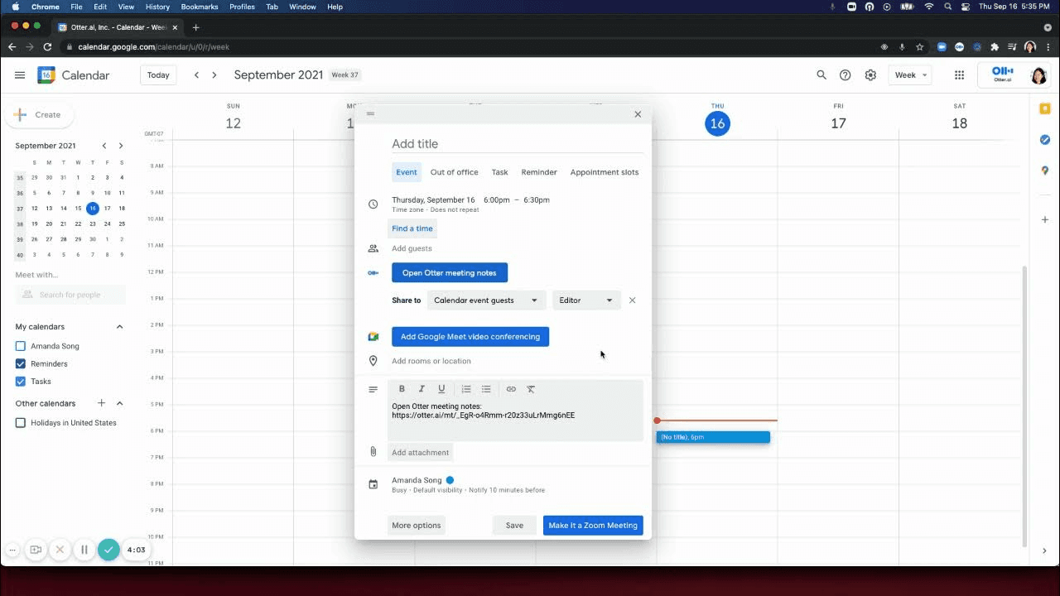Screen dimensions: 1060x596
Task: Open Google Maps side panel icon
Action: (x=1045, y=171)
